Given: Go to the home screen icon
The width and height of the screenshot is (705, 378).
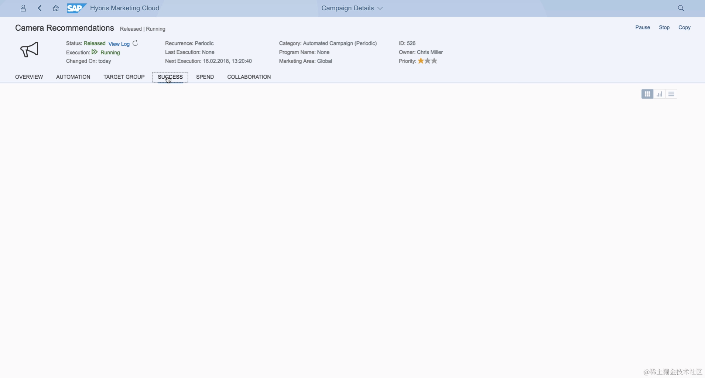Looking at the screenshot, I should coord(56,8).
